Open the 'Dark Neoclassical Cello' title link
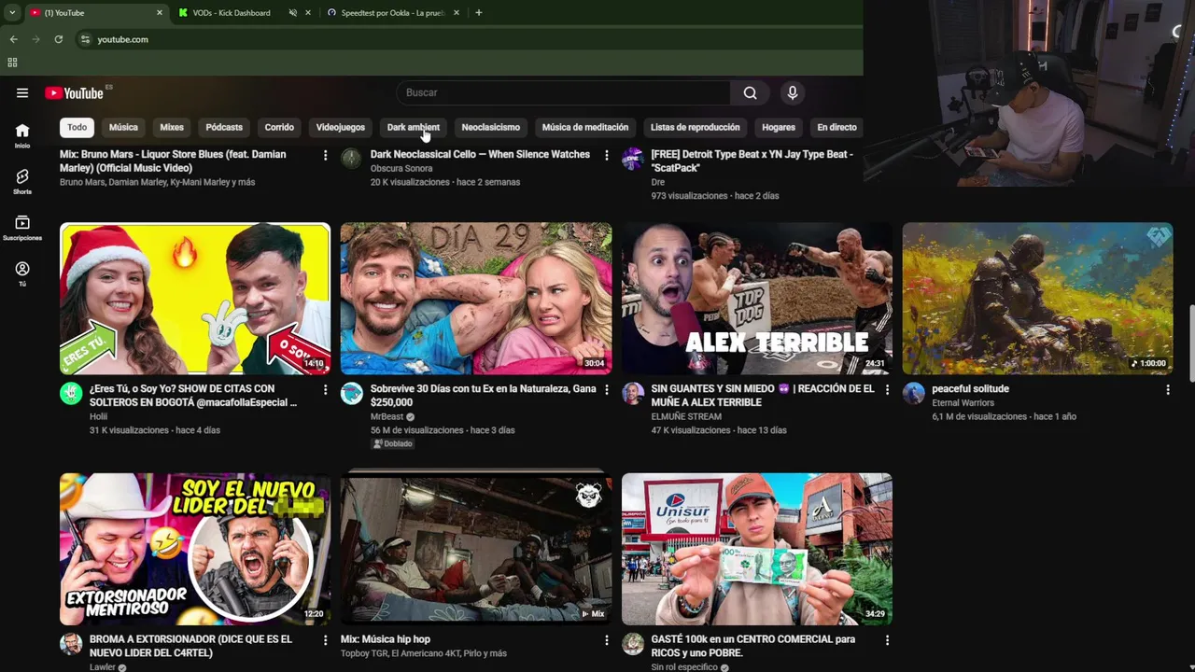The width and height of the screenshot is (1195, 672). (480, 154)
